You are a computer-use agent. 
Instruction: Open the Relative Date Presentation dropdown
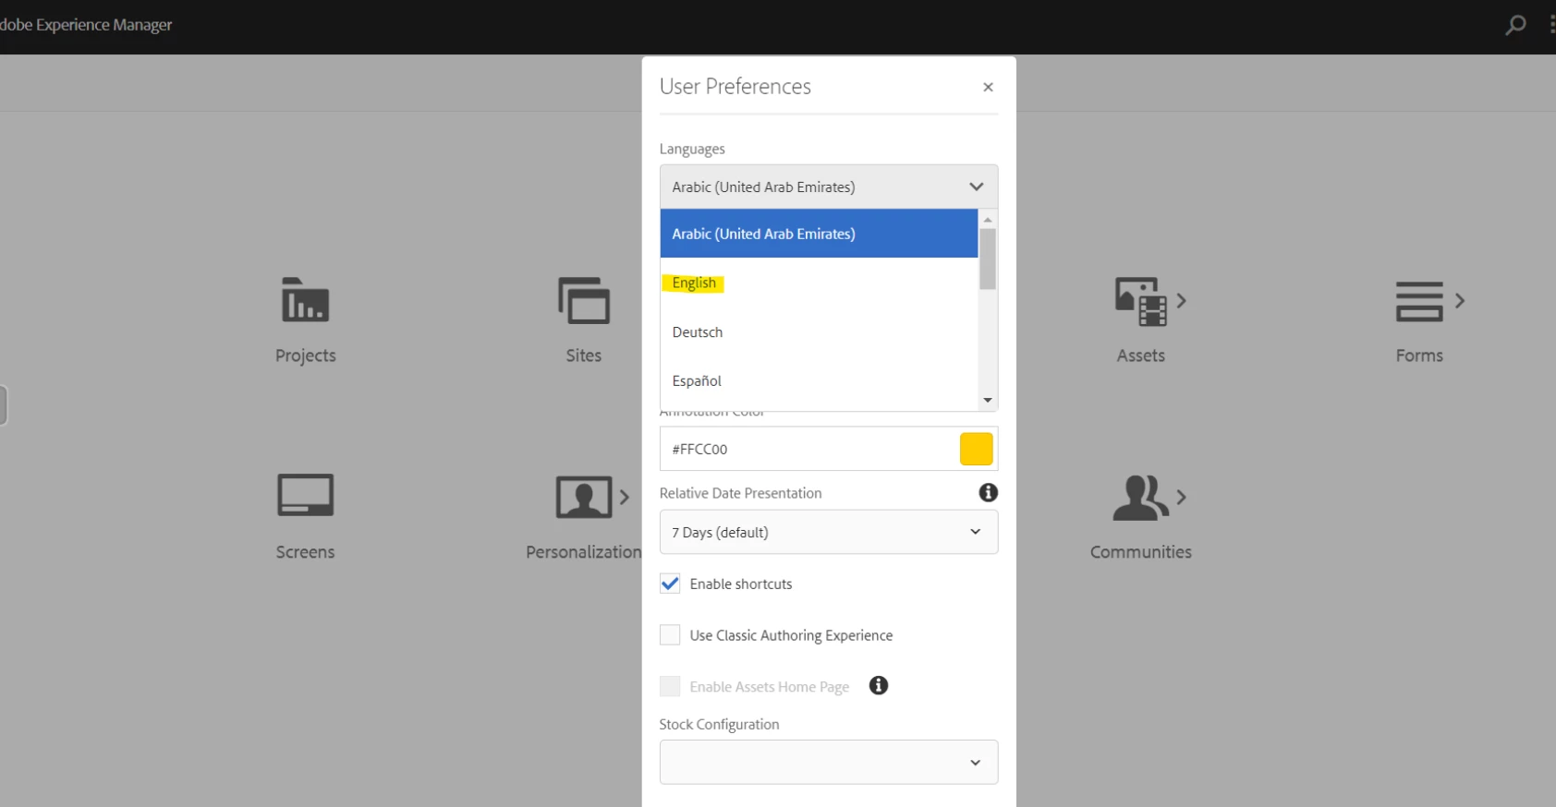point(829,532)
